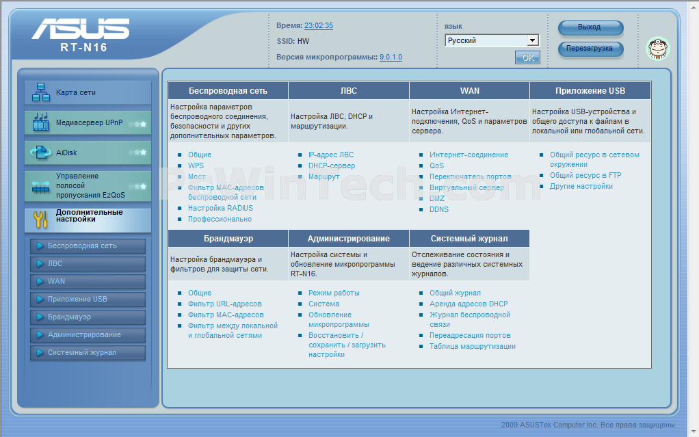
Task: Open the Настройка RADIUS link
Action: tap(220, 209)
